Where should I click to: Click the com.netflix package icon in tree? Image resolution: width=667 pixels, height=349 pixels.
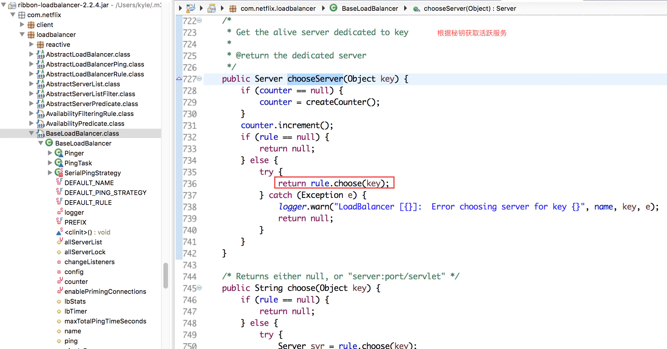click(22, 15)
